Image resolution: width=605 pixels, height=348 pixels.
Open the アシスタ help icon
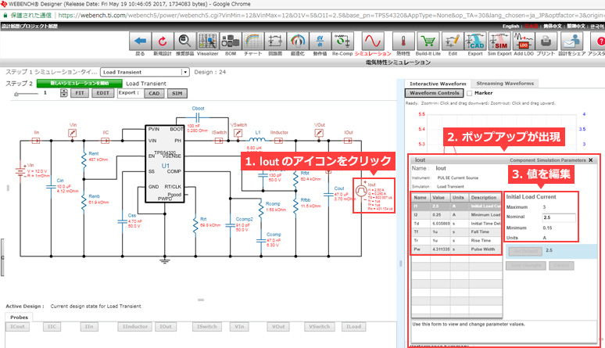tap(598, 41)
